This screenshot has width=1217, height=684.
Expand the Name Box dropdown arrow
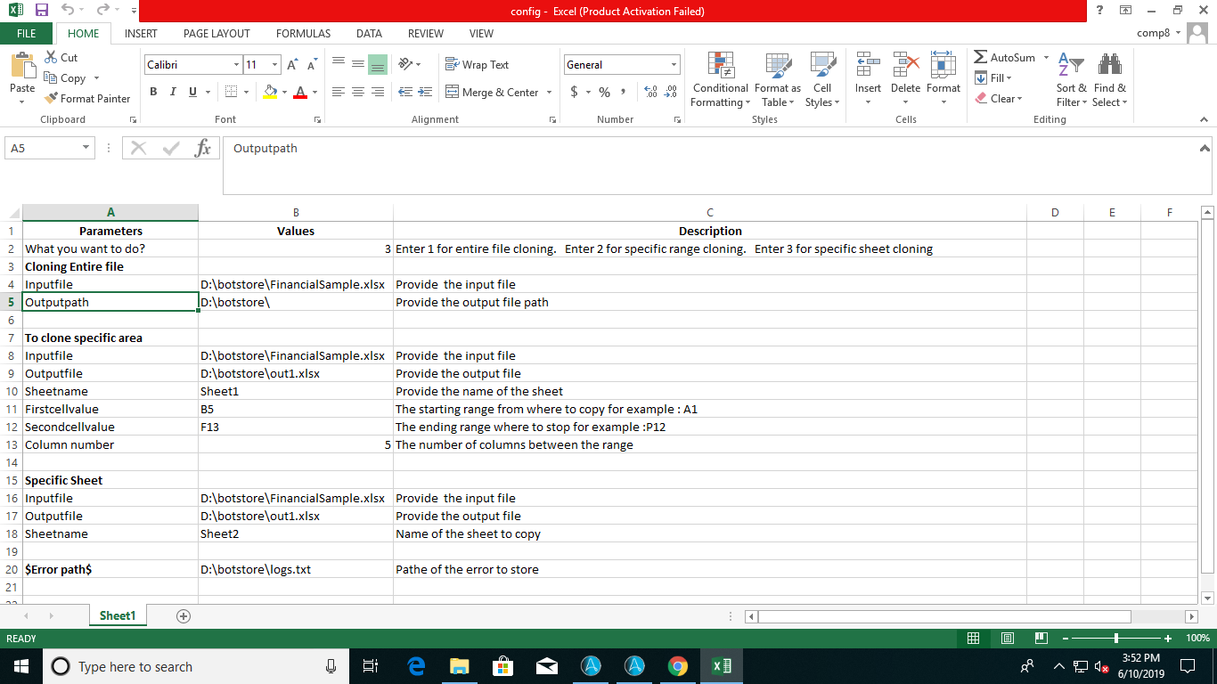click(86, 149)
